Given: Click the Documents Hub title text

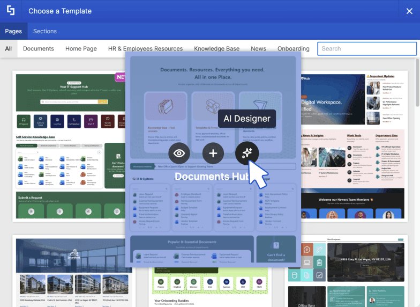Looking at the screenshot, I should pyautogui.click(x=212, y=176).
